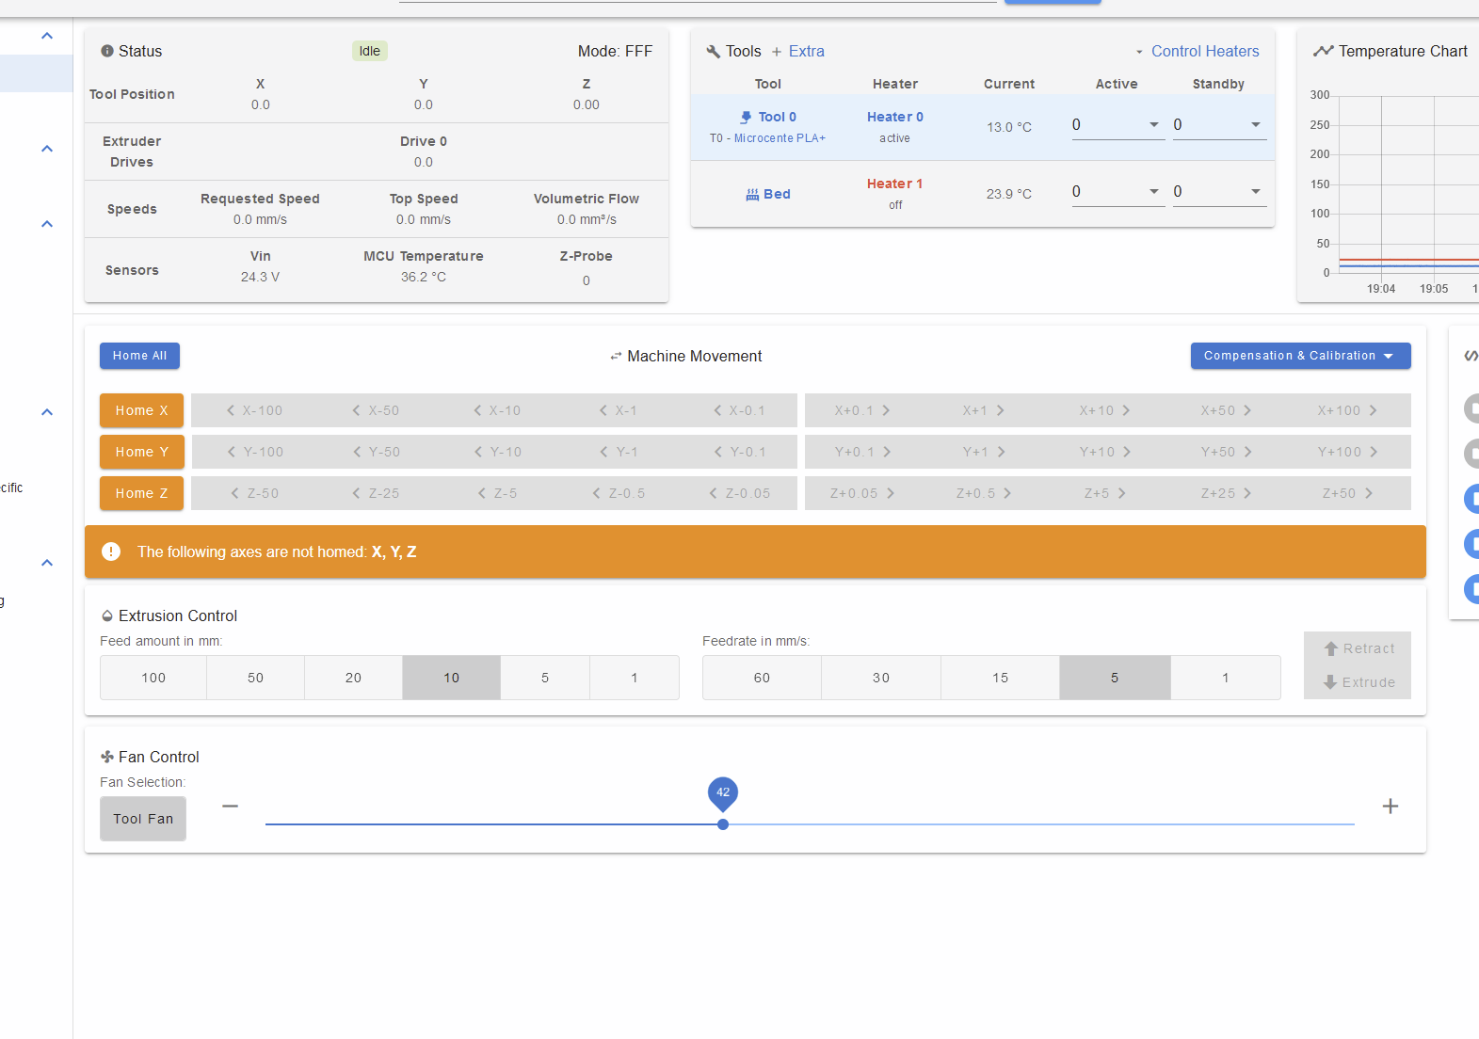This screenshot has width=1479, height=1039.
Task: Click the warning exclamation icon in orange banner
Action: coord(111,551)
